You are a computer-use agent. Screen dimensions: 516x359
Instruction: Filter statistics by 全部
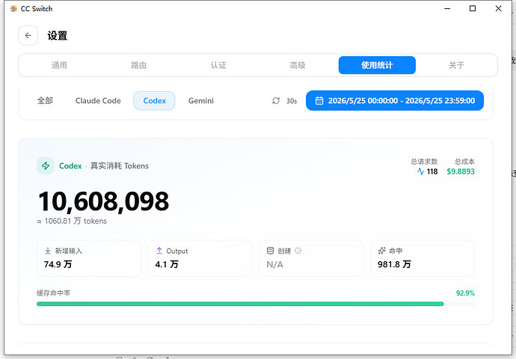coord(45,101)
